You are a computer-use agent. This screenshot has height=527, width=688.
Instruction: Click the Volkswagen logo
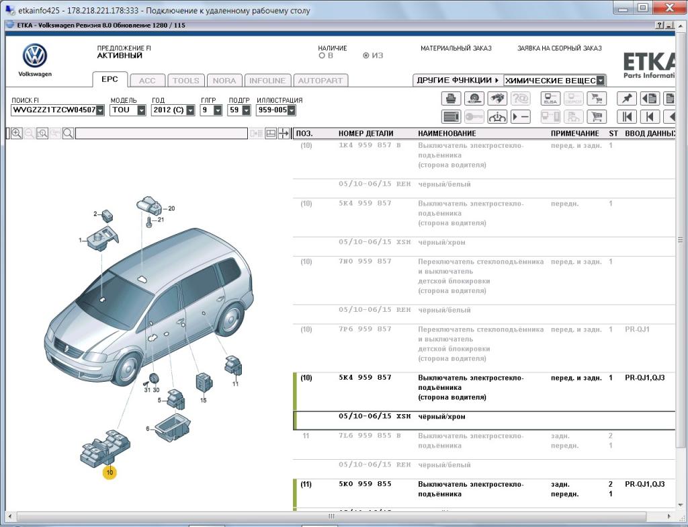point(35,56)
